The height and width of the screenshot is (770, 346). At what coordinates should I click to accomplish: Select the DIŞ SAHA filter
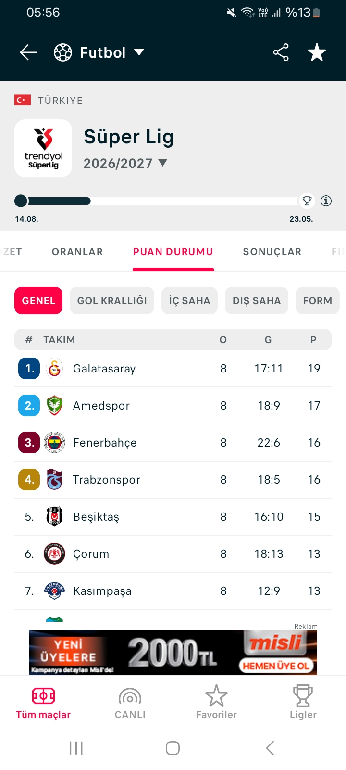click(257, 301)
